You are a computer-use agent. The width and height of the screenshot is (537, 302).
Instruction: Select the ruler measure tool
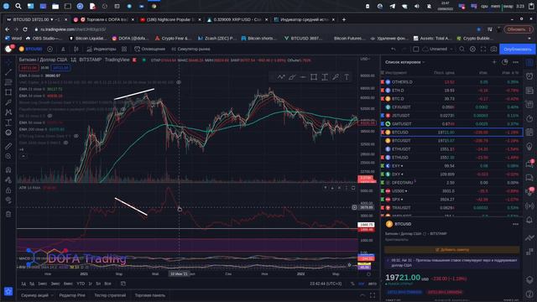8,146
